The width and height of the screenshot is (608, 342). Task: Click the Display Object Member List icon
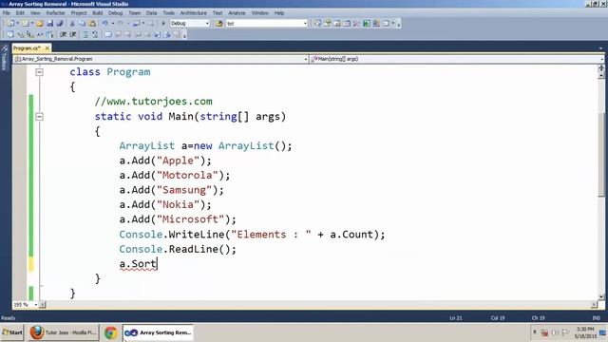10,34
